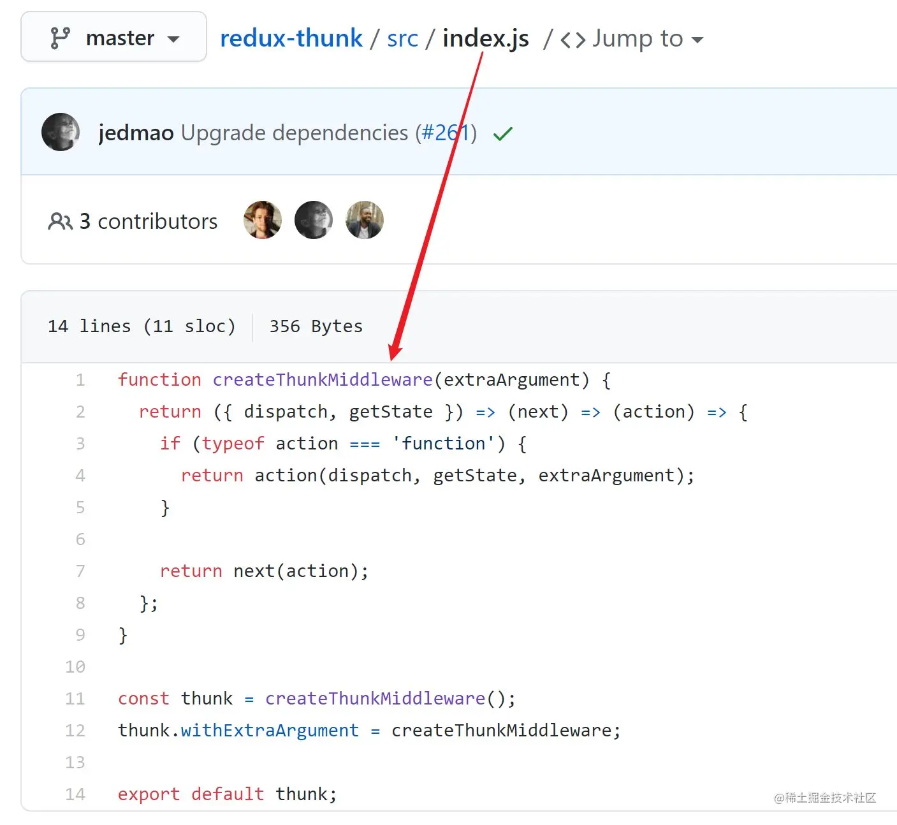Click index.js filename in breadcrumb

click(486, 39)
